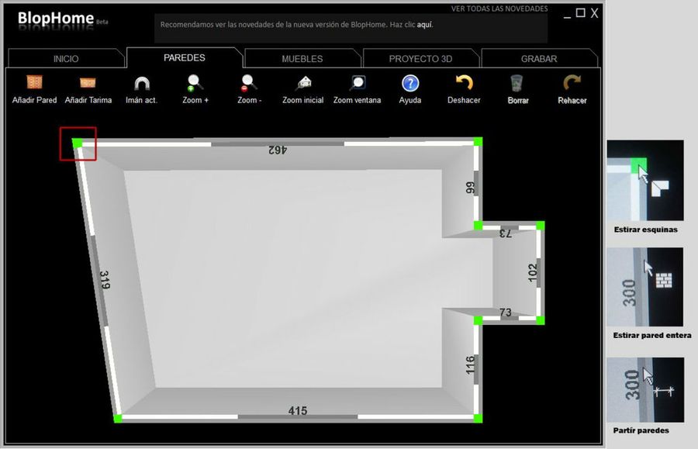
Task: Reset view with Zoom inicial
Action: click(x=302, y=82)
